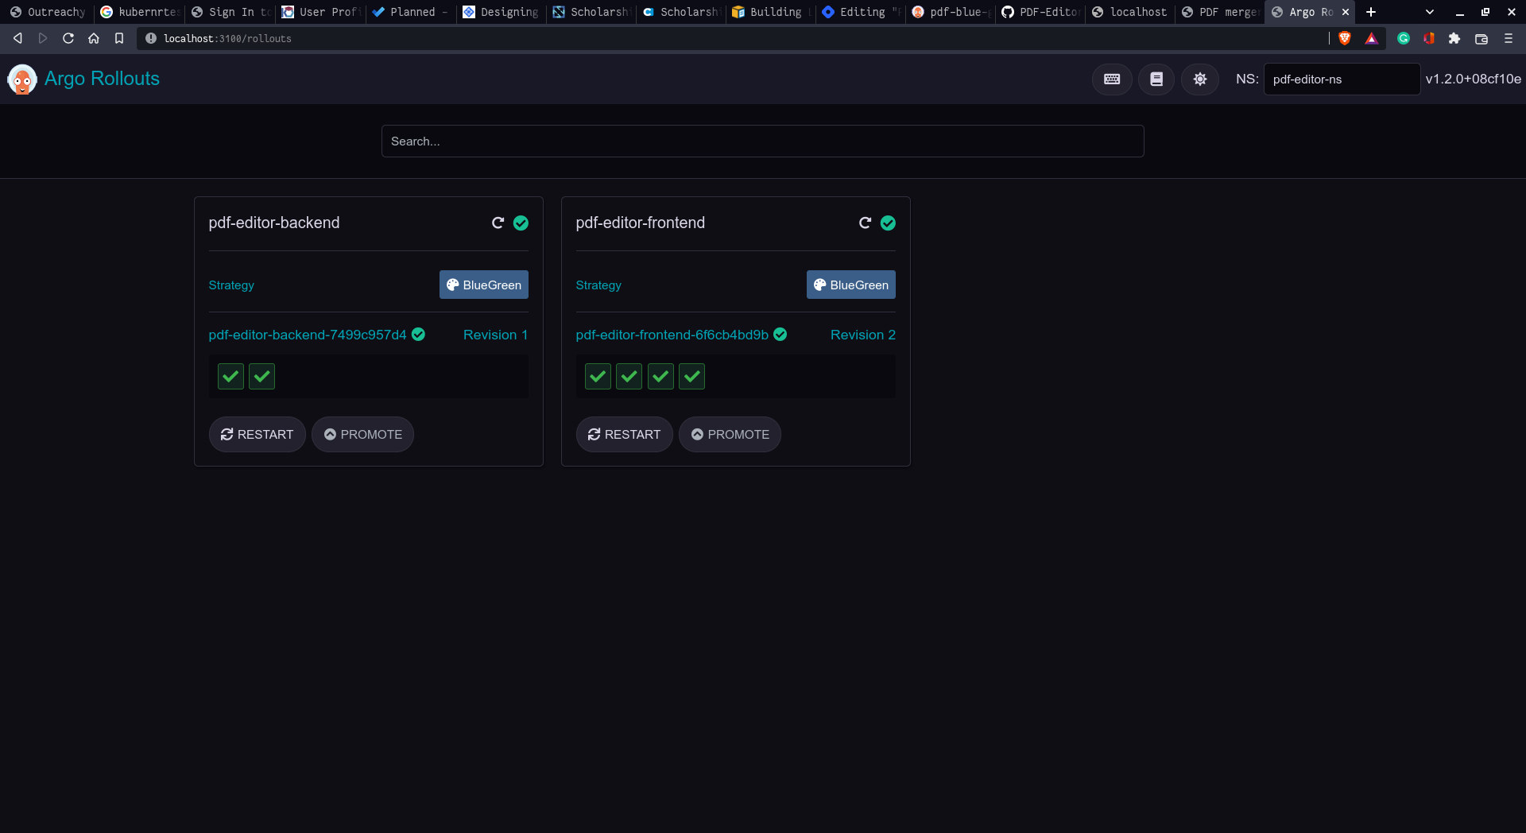The height and width of the screenshot is (833, 1526).
Task: Switch to the Planned browser tab
Action: click(411, 12)
